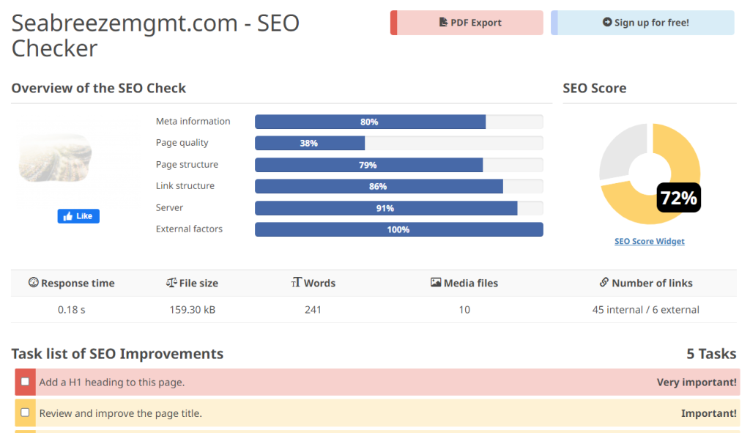
Task: Click the File size scale icon
Action: click(x=171, y=283)
